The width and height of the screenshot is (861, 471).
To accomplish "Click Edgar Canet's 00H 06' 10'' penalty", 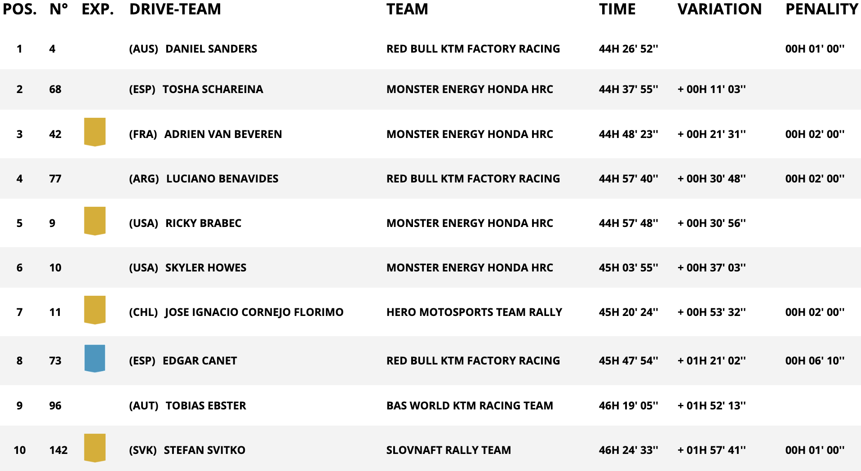I will click(815, 360).
